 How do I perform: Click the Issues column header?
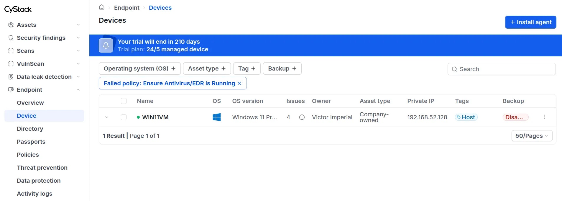(295, 101)
